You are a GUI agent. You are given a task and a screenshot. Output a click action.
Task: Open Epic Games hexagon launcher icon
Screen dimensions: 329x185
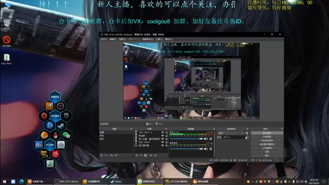(66, 116)
